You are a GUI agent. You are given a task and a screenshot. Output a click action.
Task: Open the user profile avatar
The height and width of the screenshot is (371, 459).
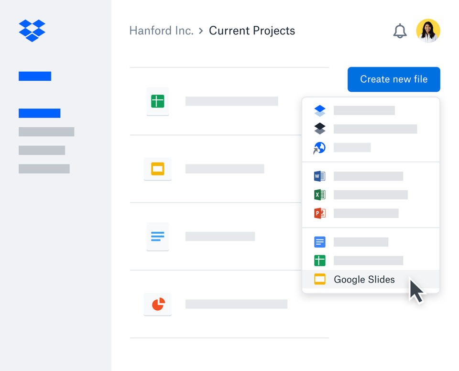click(x=428, y=31)
